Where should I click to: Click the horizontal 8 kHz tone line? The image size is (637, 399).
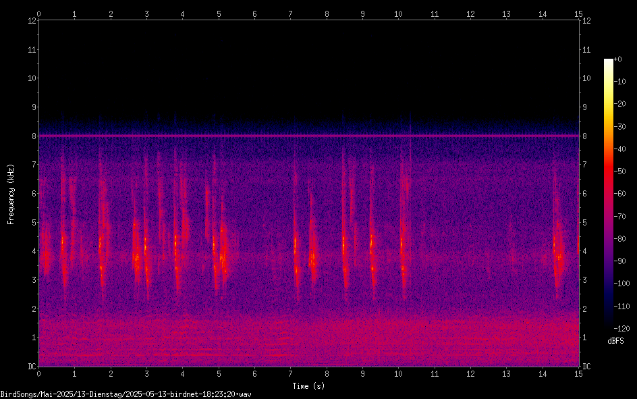pos(309,136)
